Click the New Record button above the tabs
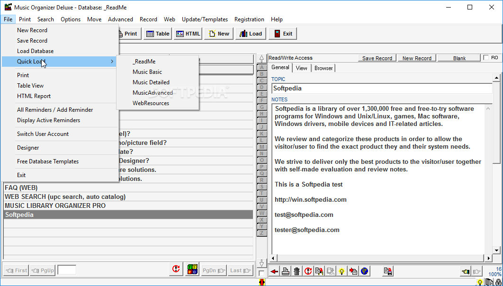The image size is (503, 286). (417, 58)
